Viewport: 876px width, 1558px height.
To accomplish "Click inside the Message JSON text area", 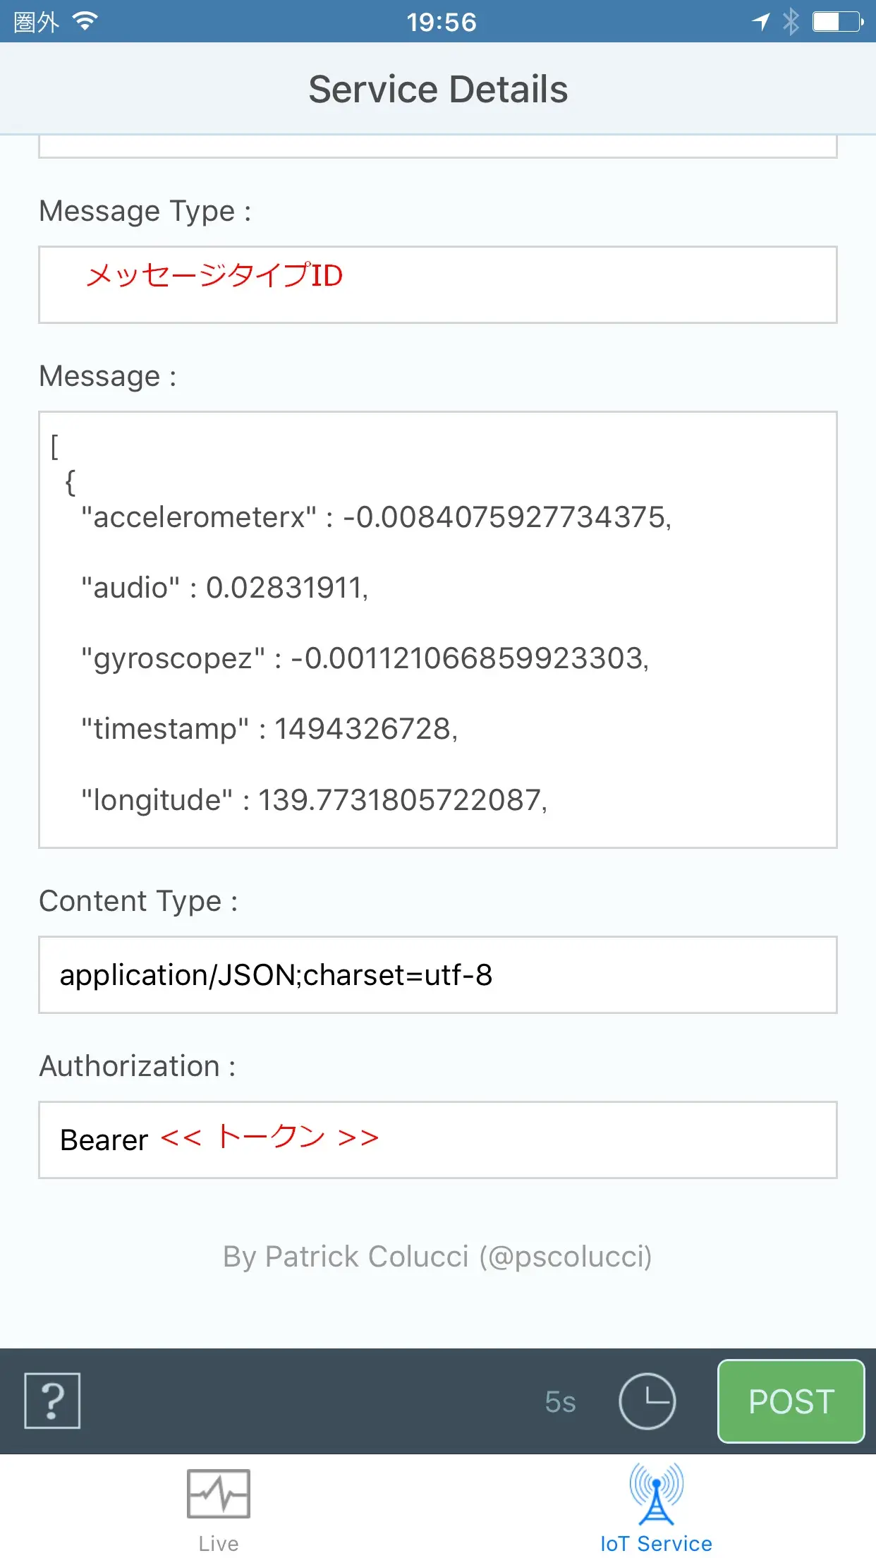I will click(x=438, y=630).
